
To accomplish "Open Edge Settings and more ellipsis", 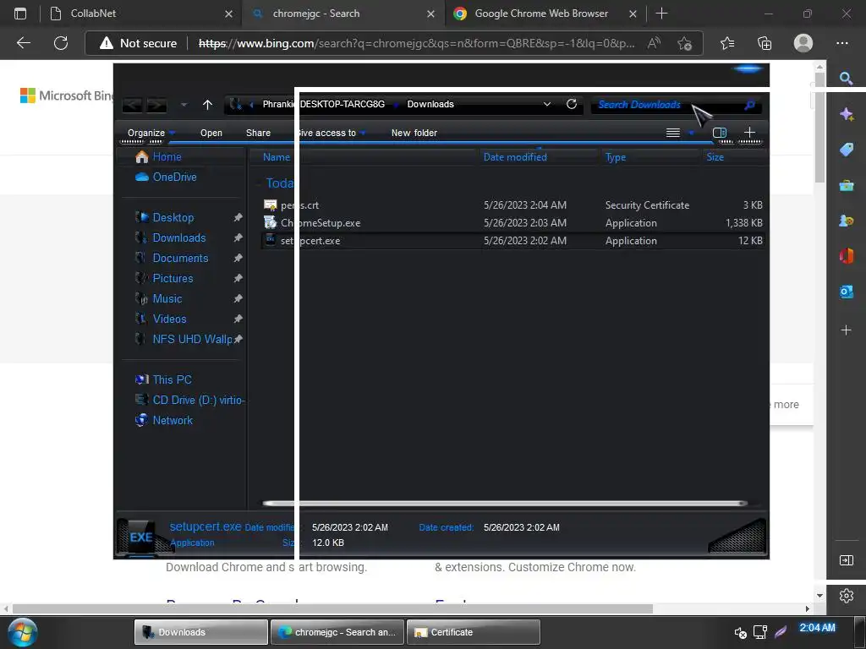I will [841, 43].
